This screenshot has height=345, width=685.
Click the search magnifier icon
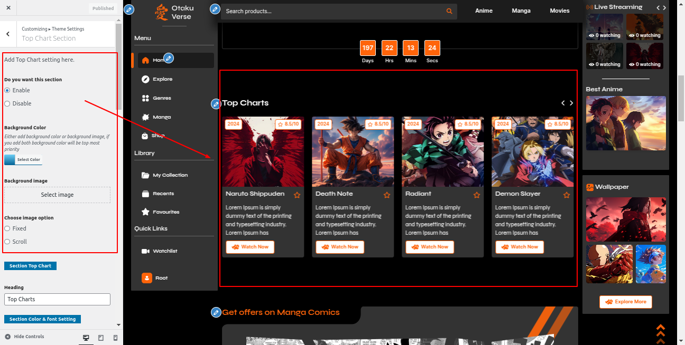tap(449, 11)
